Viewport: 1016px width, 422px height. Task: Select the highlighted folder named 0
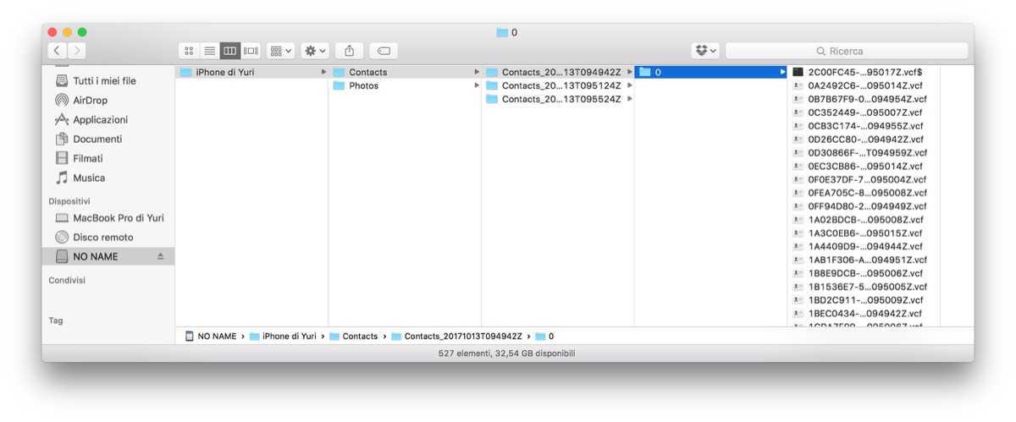coord(711,72)
